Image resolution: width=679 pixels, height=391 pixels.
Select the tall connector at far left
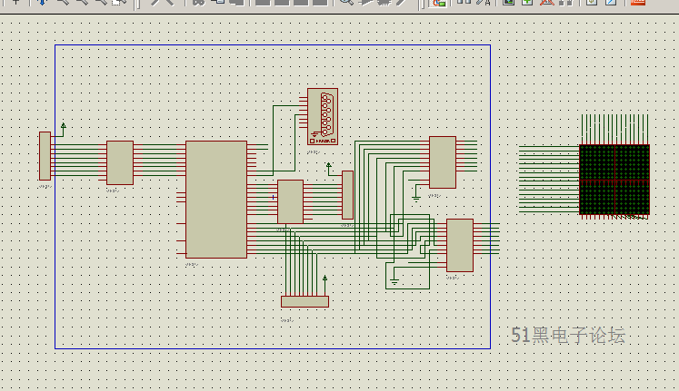click(45, 156)
